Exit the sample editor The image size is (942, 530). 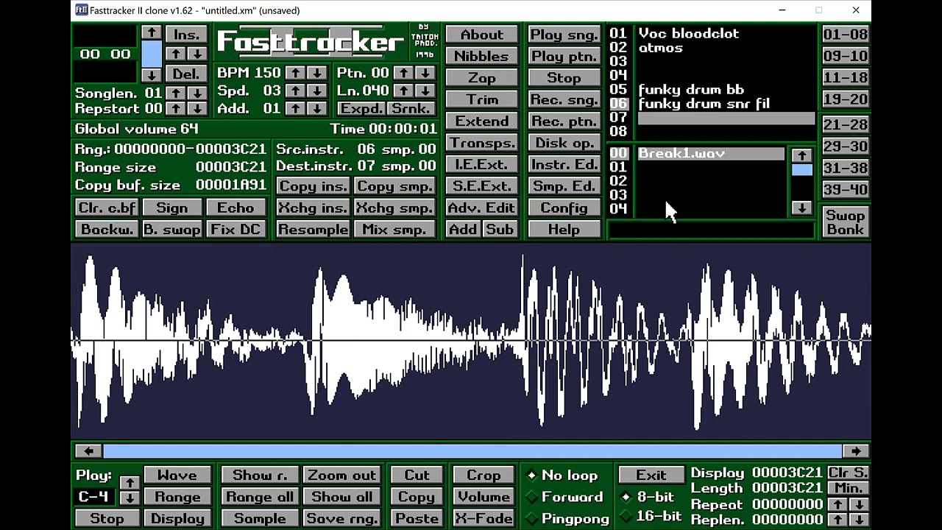(x=651, y=476)
